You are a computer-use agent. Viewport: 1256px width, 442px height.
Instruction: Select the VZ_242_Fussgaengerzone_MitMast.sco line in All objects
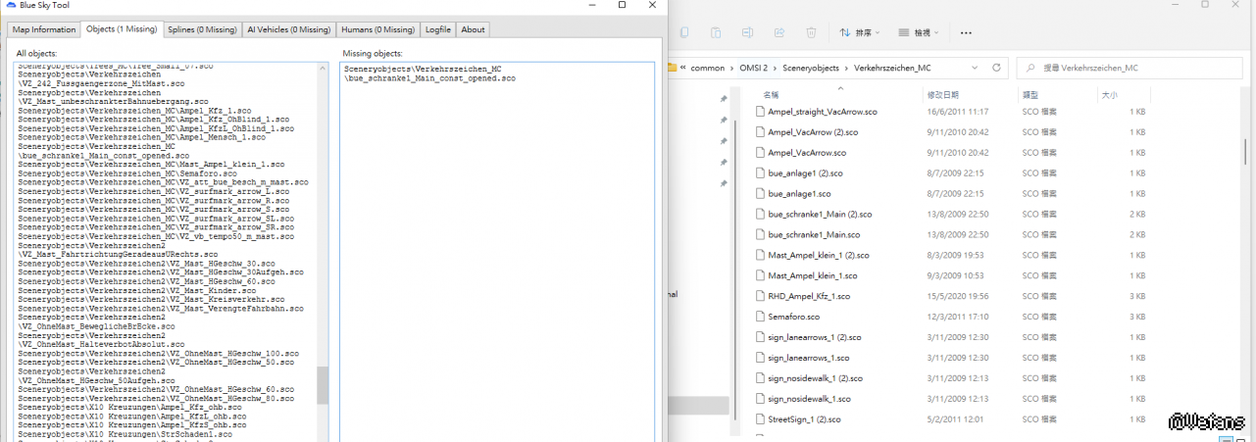(x=101, y=83)
